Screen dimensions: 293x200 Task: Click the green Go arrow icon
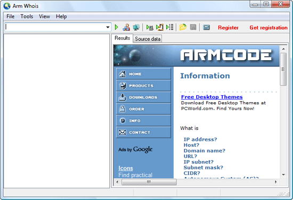pos(117,27)
